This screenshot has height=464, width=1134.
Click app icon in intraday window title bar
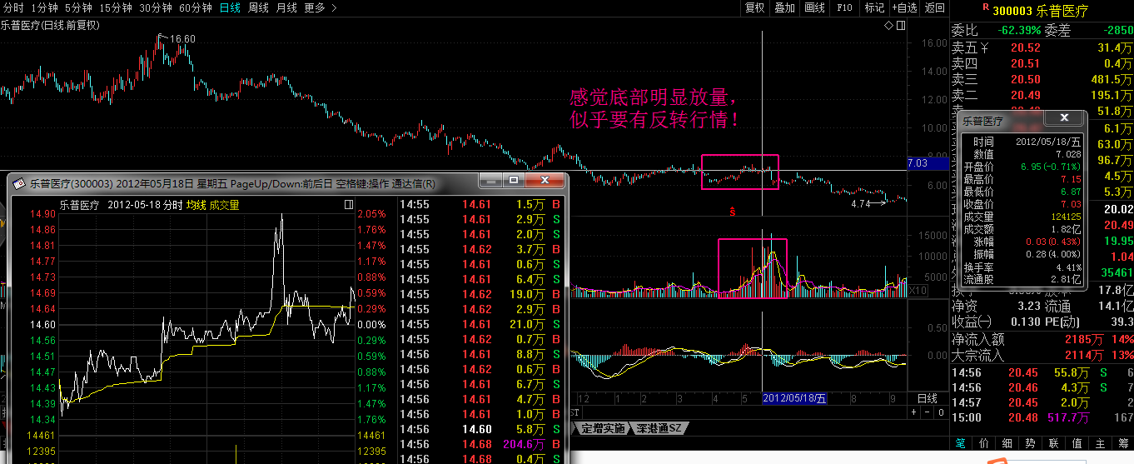pyautogui.click(x=19, y=183)
